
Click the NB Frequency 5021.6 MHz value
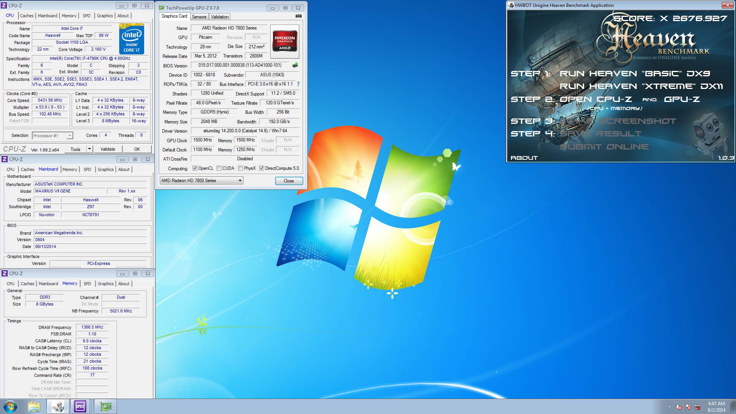[x=121, y=311]
